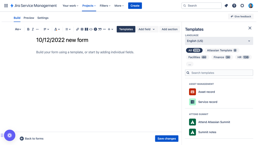Close the Templates panel
258x145 pixels.
coord(250,28)
